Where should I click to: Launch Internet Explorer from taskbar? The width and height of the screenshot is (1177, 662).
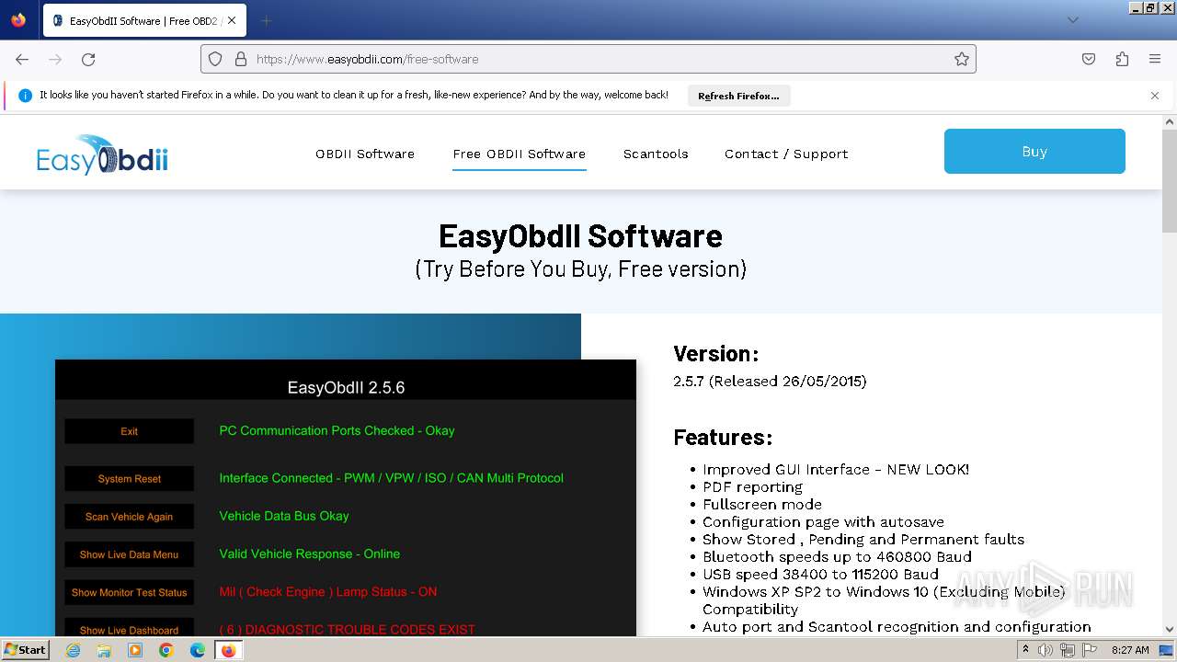coord(73,650)
